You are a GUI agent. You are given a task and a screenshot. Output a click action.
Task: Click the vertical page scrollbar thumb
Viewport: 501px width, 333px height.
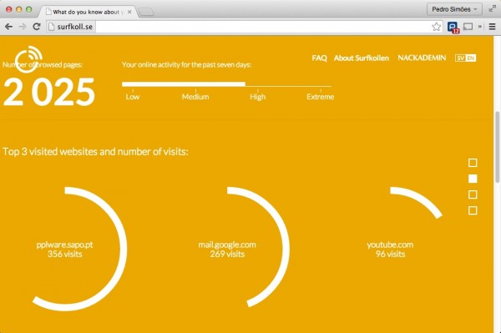497,147
